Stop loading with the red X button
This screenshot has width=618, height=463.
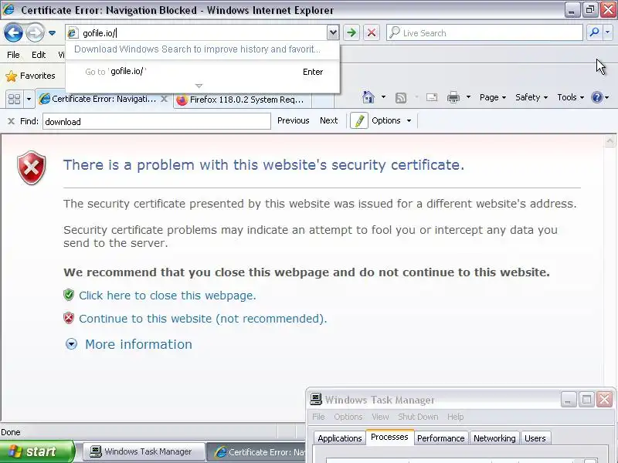372,32
